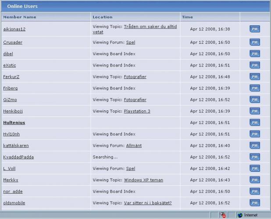Hit the PM icon for Merkky

[x=254, y=180]
